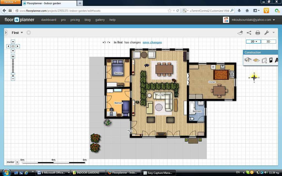Zoom in with the plus button
This screenshot has height=176, width=282.
click(x=13, y=57)
